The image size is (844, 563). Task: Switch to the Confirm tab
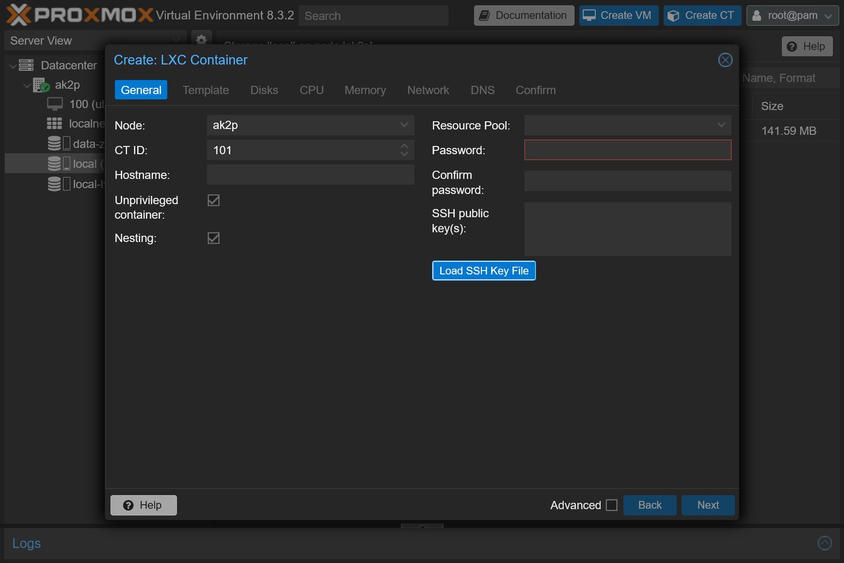(x=536, y=90)
